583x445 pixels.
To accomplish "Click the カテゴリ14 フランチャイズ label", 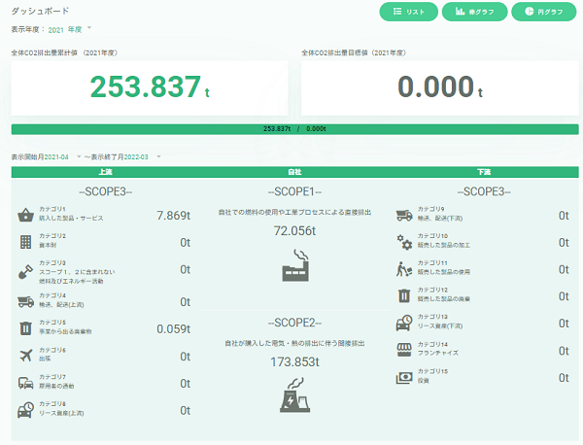I will (x=437, y=349).
